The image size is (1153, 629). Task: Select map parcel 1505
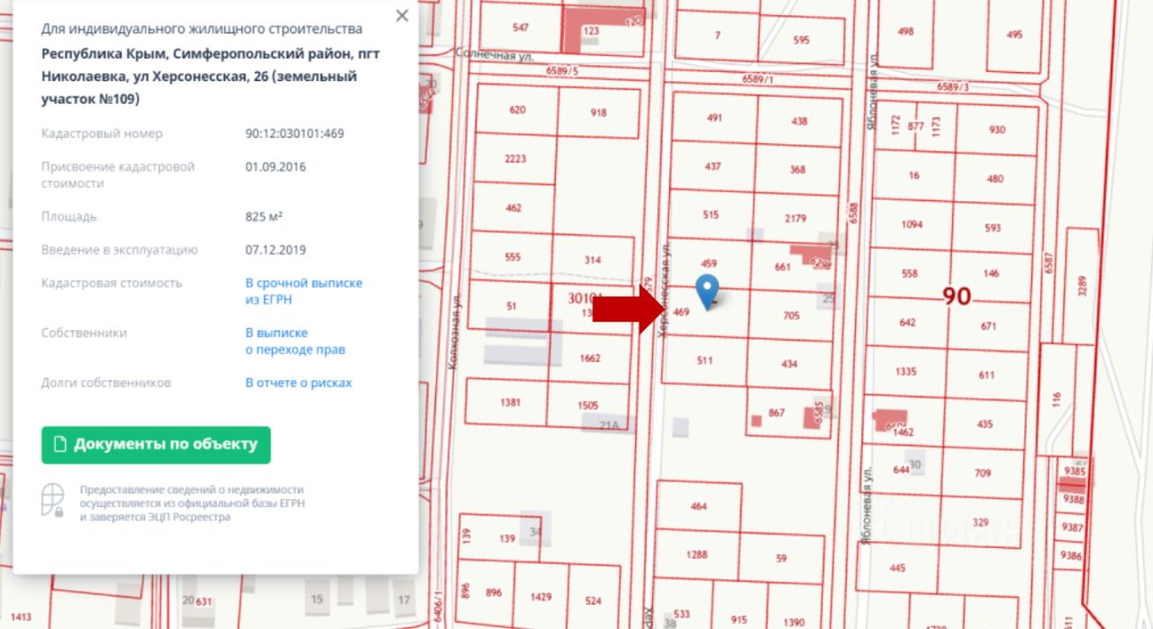(588, 406)
